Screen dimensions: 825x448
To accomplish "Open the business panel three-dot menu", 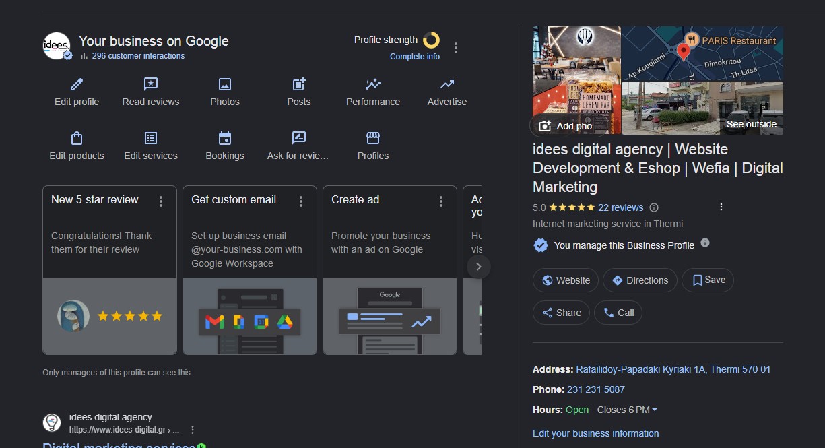I will click(x=456, y=48).
